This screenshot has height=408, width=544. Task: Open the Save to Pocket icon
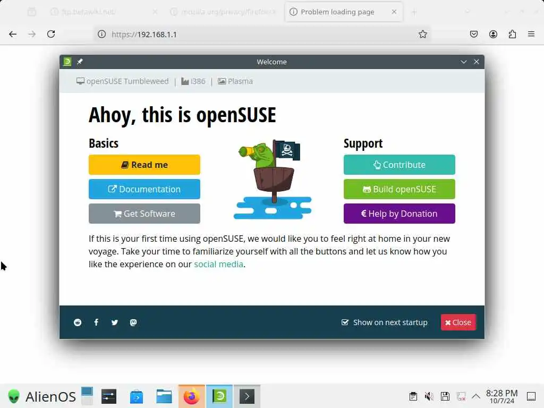pos(474,34)
